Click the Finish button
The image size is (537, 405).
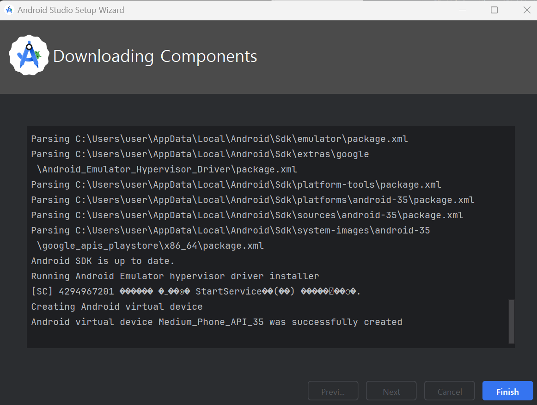507,391
